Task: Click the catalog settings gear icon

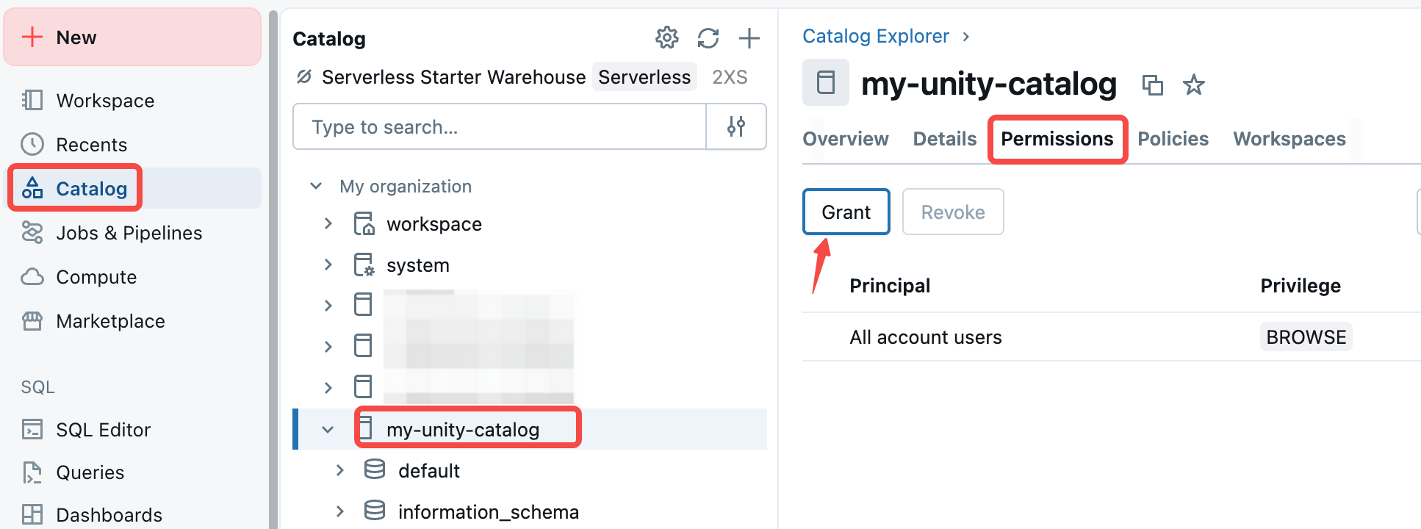Action: pyautogui.click(x=666, y=37)
